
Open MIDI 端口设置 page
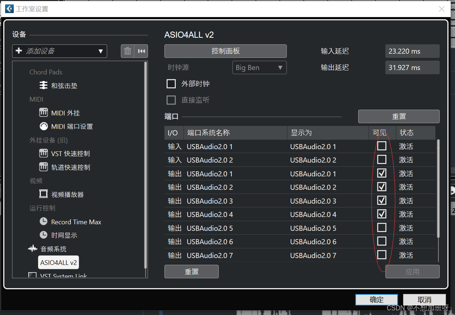pos(72,127)
